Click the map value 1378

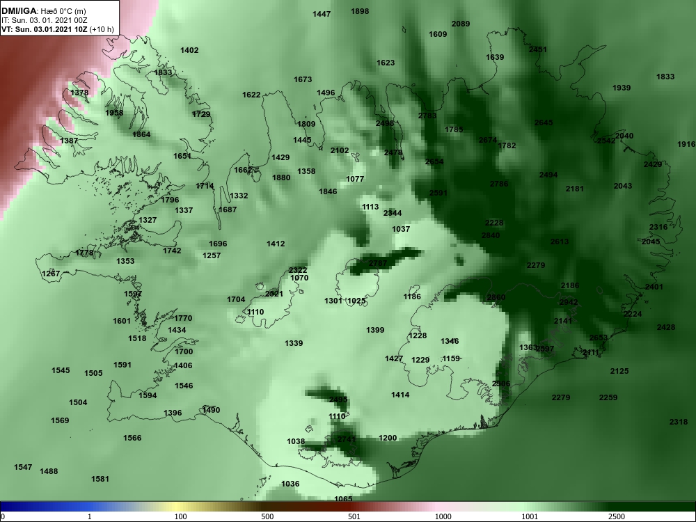(79, 93)
